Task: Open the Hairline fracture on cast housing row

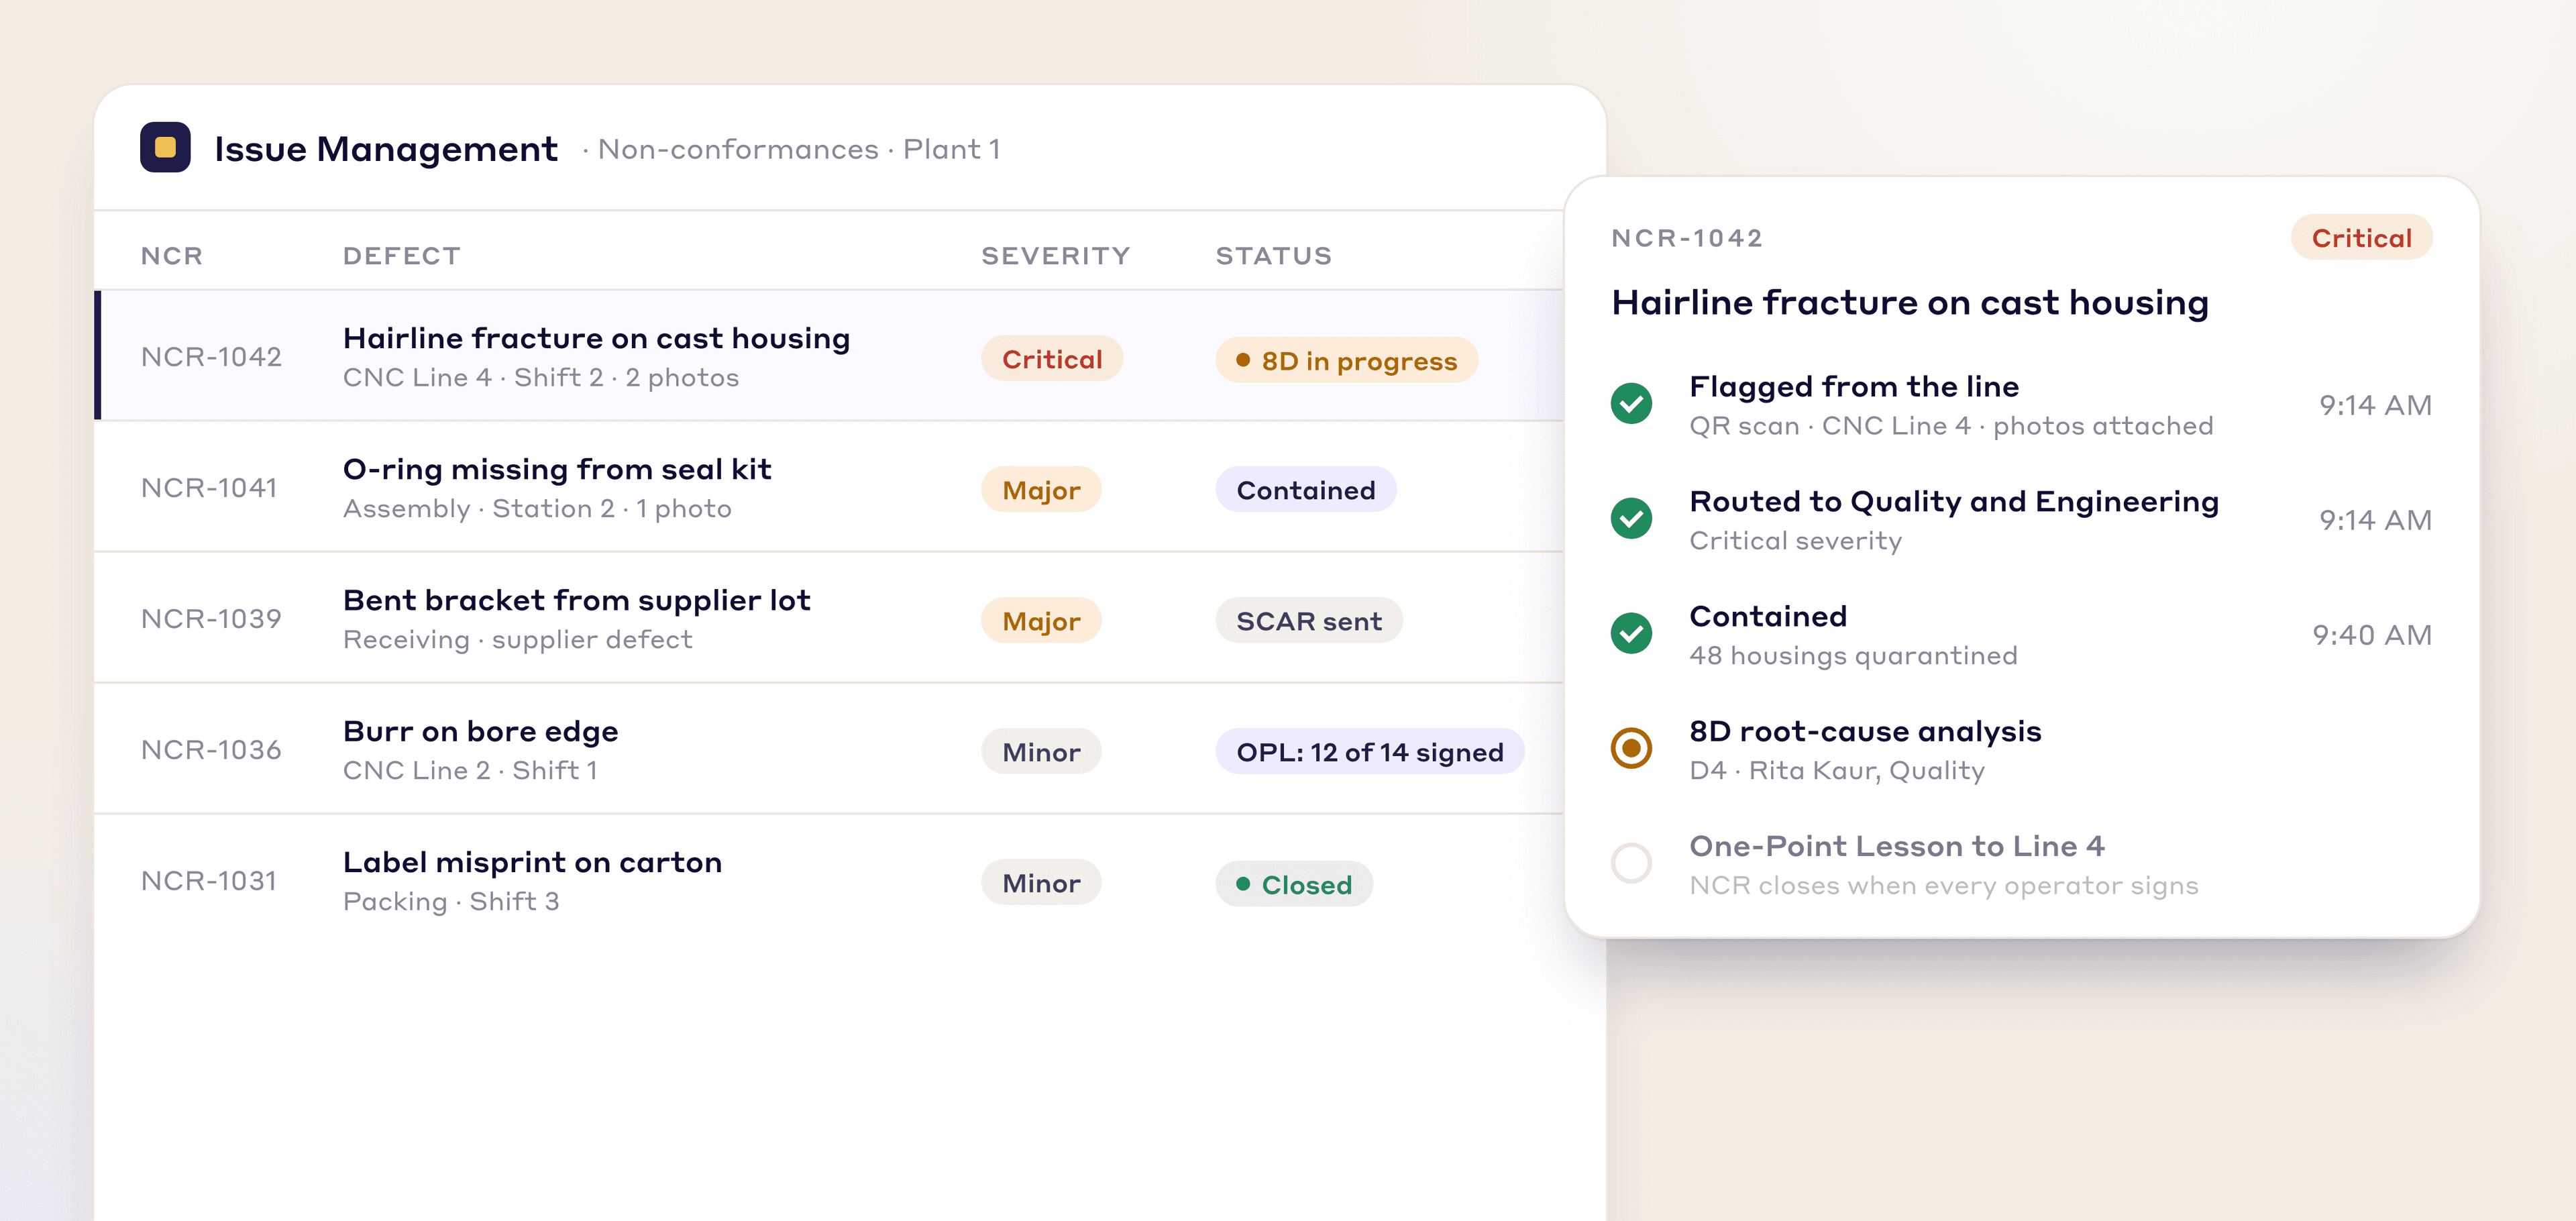Action: pos(830,356)
